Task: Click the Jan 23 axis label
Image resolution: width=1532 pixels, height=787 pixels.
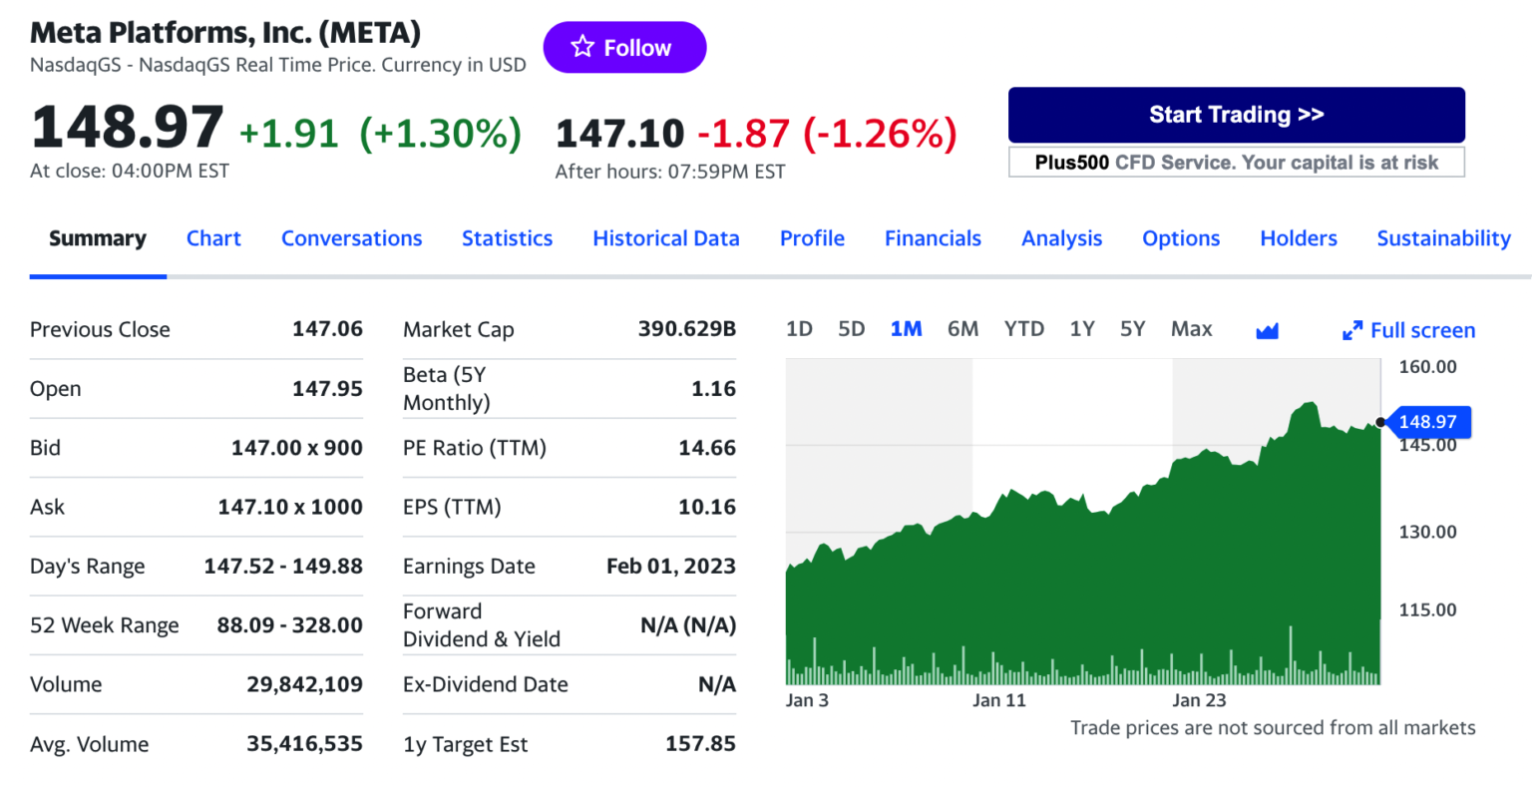Action: point(1199,700)
